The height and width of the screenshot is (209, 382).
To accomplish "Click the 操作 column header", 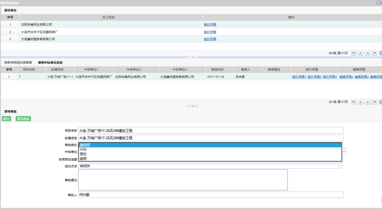I will [x=292, y=18].
